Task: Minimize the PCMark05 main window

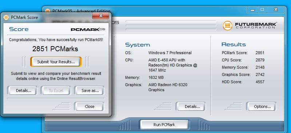Action: (252, 10)
